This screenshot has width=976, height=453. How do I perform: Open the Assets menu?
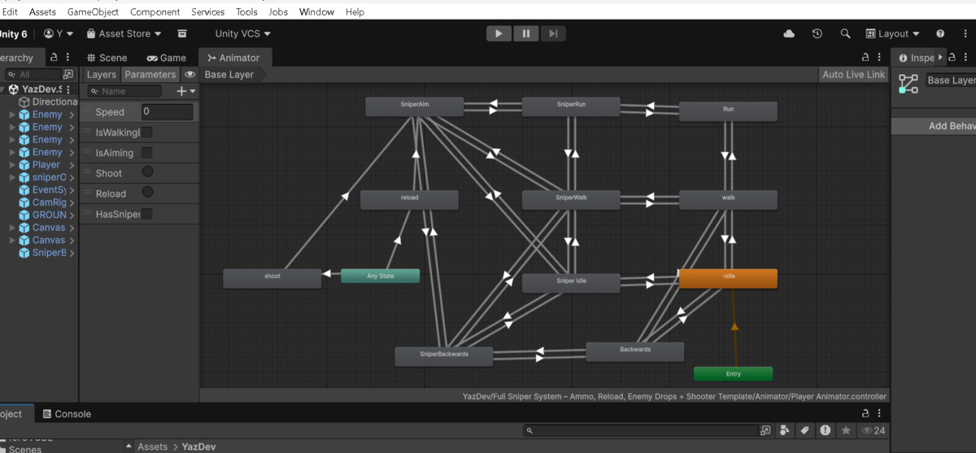point(42,11)
